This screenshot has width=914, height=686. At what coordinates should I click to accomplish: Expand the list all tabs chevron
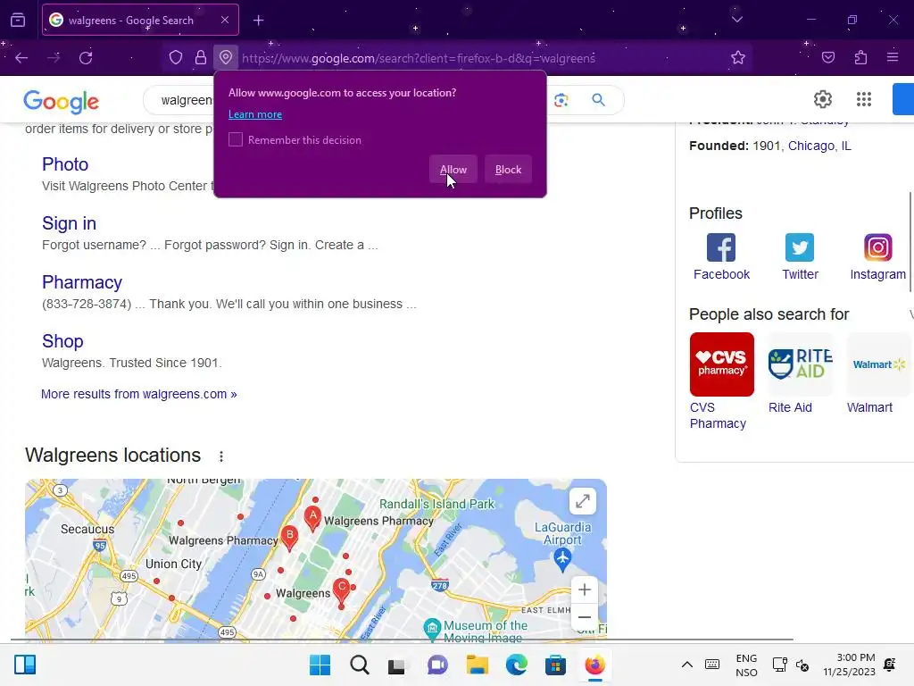pyautogui.click(x=736, y=20)
